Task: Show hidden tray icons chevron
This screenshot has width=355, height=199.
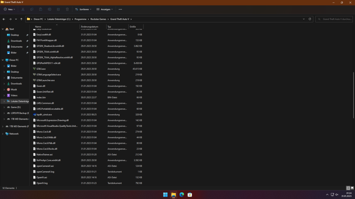Action: [x=327, y=194]
